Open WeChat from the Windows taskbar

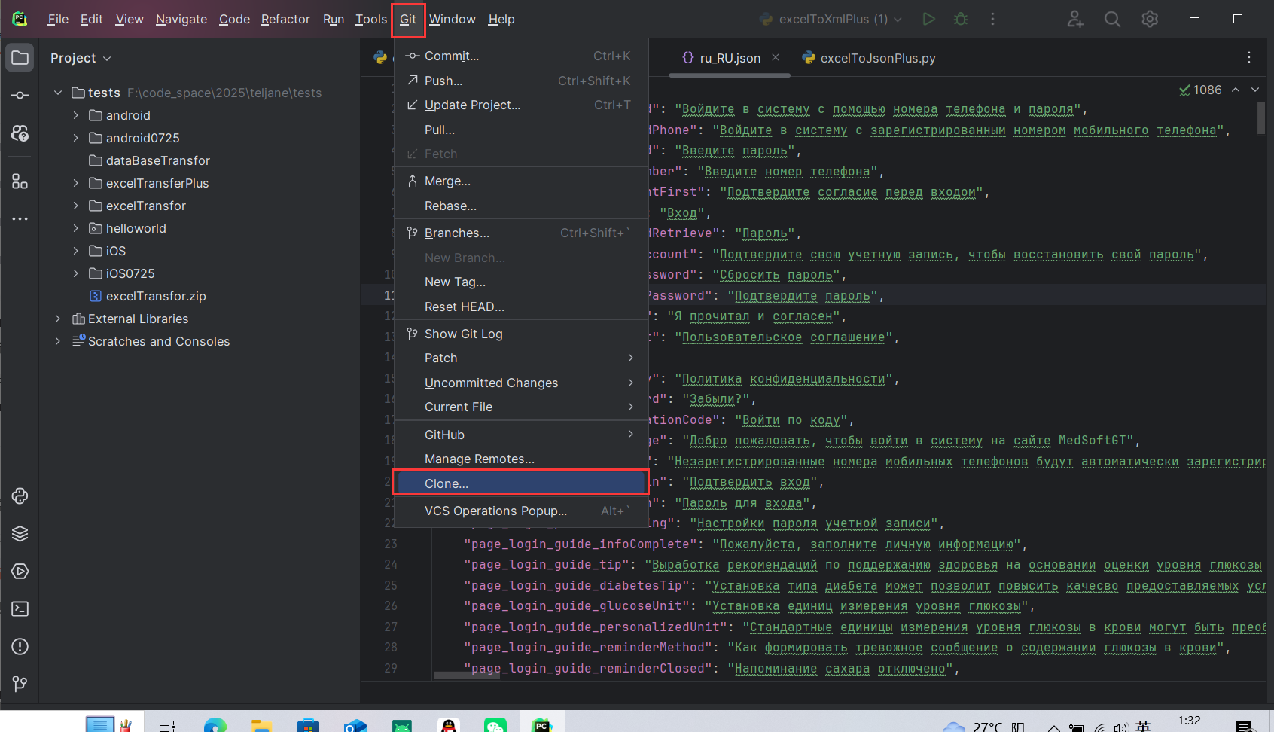(x=495, y=724)
